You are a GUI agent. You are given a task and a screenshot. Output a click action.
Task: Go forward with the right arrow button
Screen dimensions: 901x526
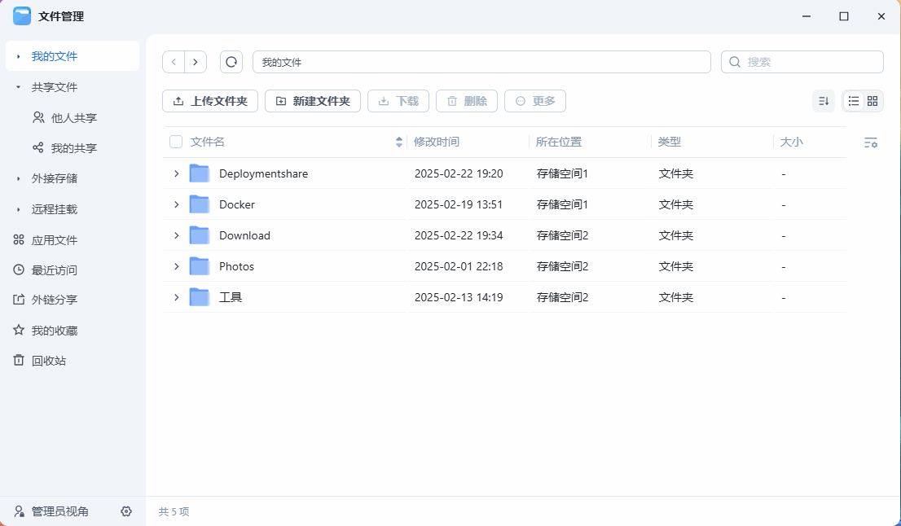click(x=196, y=62)
